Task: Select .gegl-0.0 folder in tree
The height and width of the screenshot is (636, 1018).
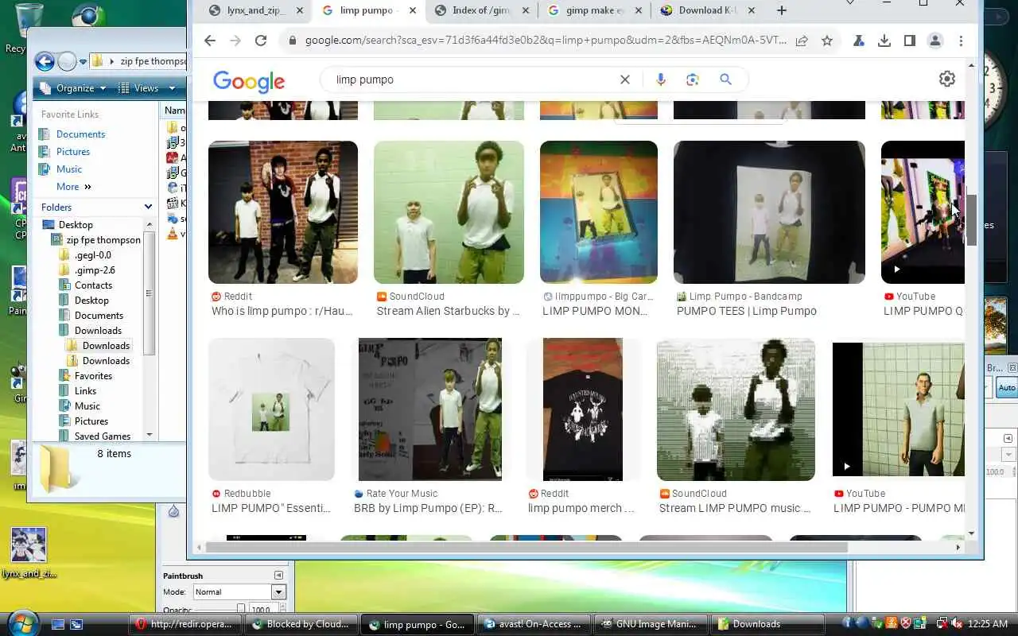Action: pos(93,255)
